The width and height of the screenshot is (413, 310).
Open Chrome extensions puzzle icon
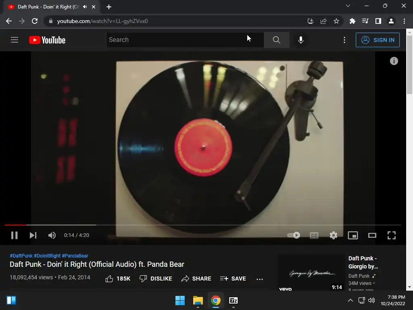pyautogui.click(x=352, y=21)
